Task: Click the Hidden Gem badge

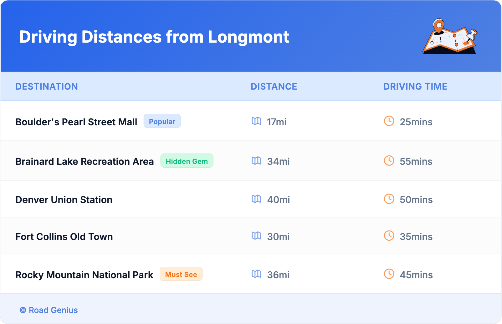Action: (187, 161)
